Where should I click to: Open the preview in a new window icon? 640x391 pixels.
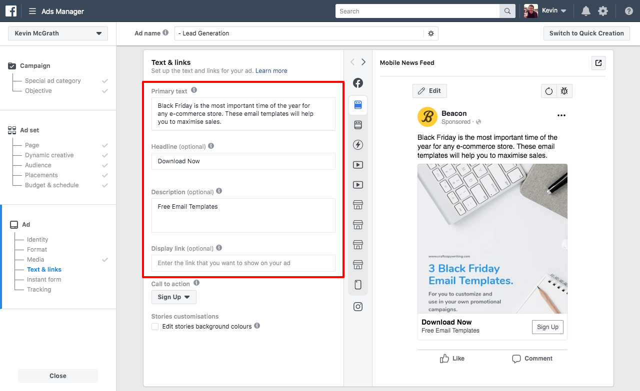598,63
